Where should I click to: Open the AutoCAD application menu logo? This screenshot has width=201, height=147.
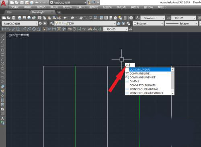tap(4, 4)
